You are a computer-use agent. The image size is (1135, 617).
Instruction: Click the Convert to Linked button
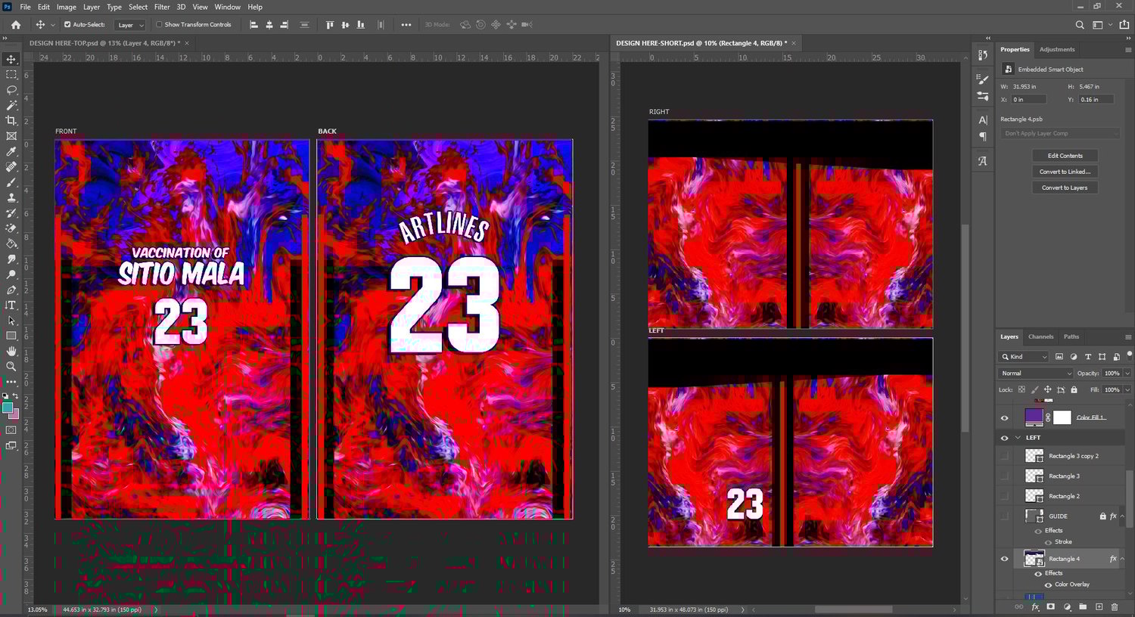[1065, 172]
